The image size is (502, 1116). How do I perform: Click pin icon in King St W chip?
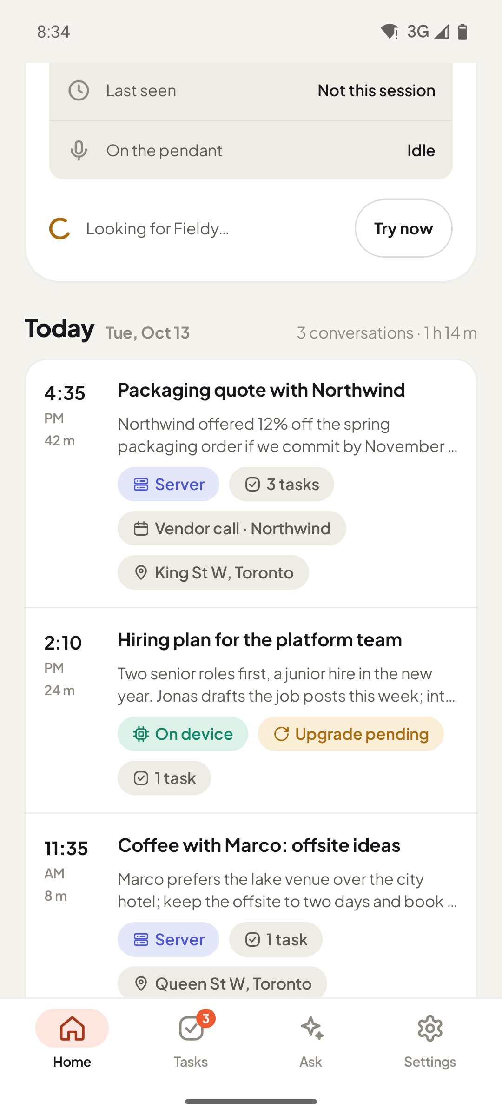tap(141, 573)
